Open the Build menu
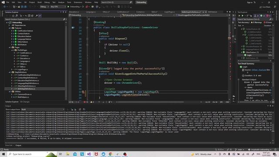Viewport: 279px width, 157px height. [40, 2]
